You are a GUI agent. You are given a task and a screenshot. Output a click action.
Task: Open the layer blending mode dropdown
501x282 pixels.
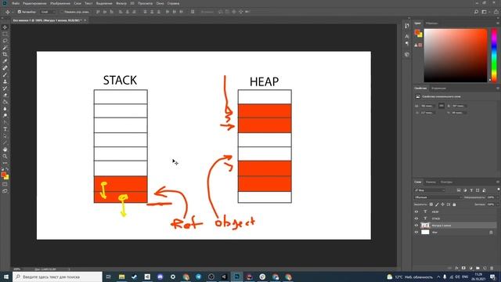tap(438, 197)
